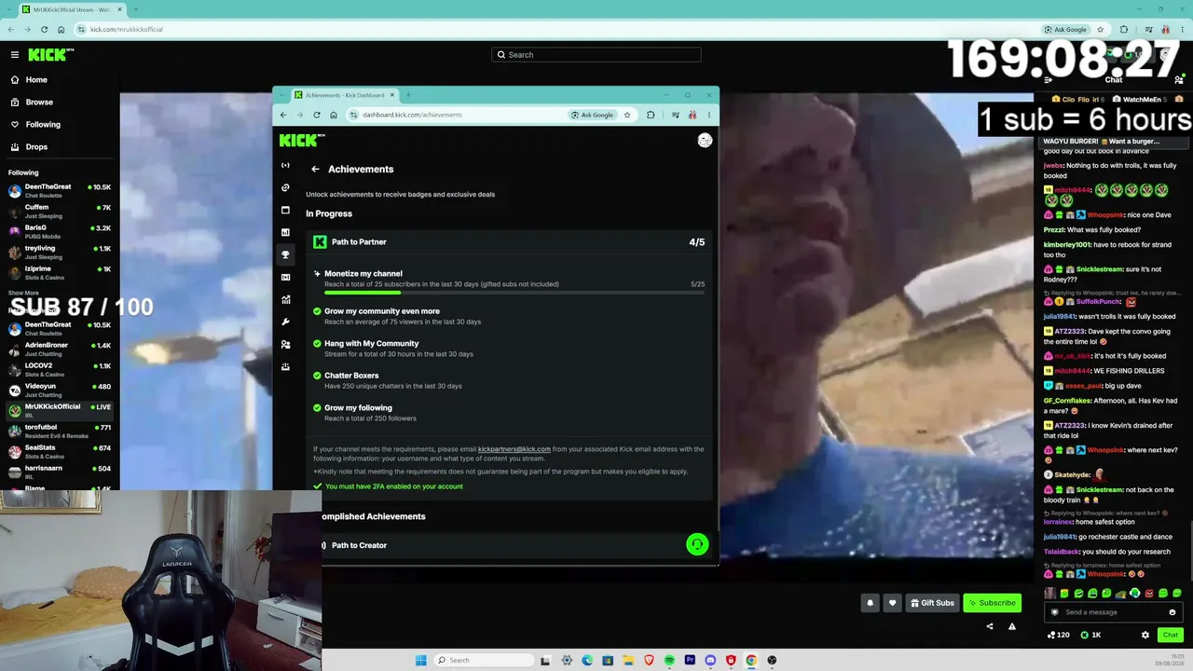Bookmark the dashboard achievements page
Viewport: 1193px width, 671px height.
[x=627, y=115]
